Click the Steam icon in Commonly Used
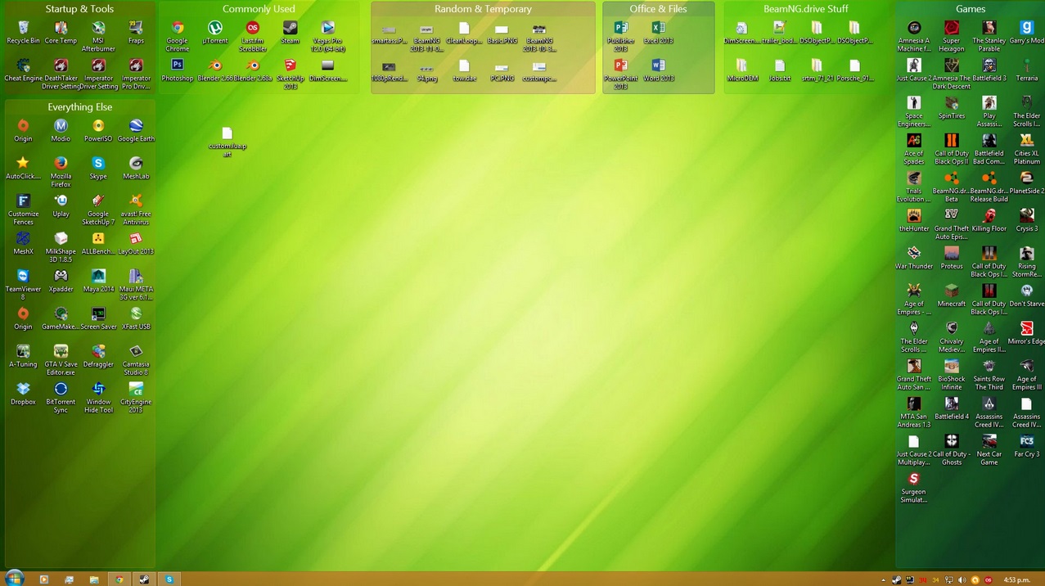1045x586 pixels. click(290, 33)
